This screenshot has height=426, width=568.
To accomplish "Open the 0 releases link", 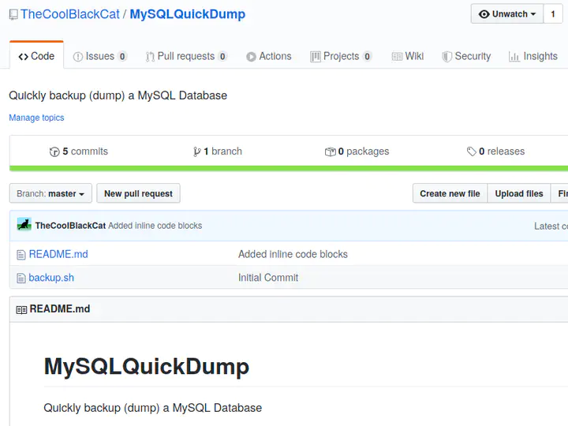I will tap(495, 151).
